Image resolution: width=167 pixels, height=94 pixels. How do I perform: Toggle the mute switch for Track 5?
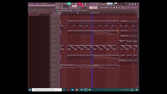pos(60,39)
